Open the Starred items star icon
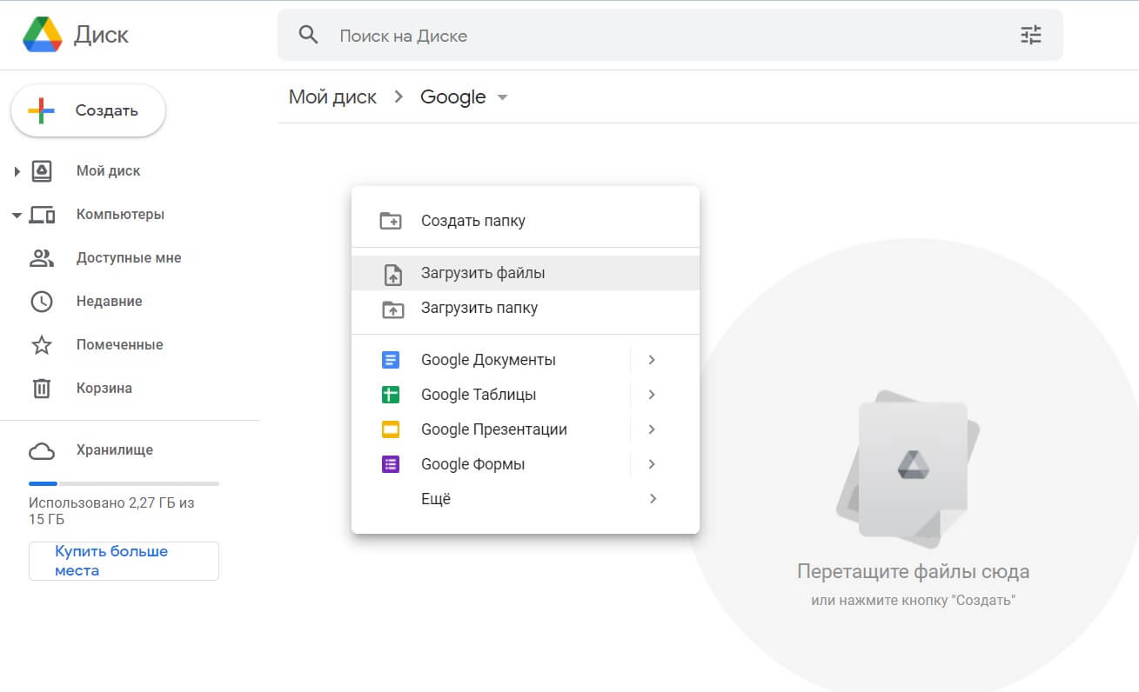 42,345
